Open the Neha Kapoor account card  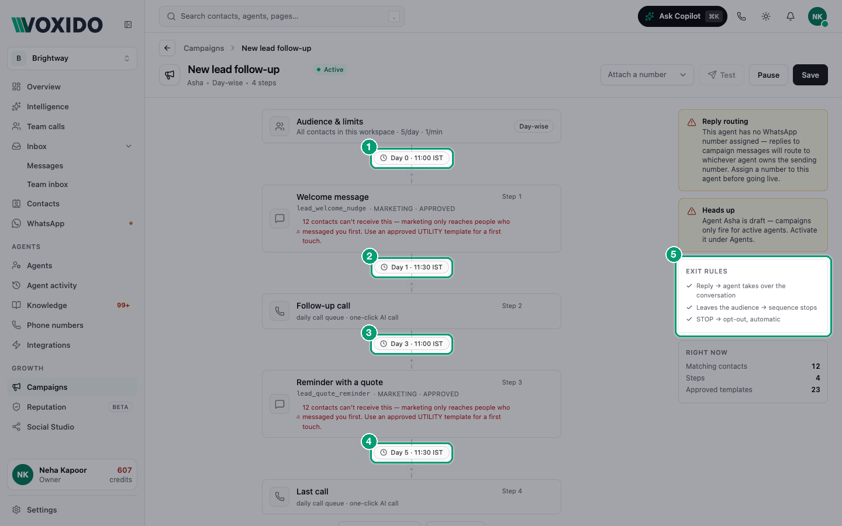pos(72,475)
